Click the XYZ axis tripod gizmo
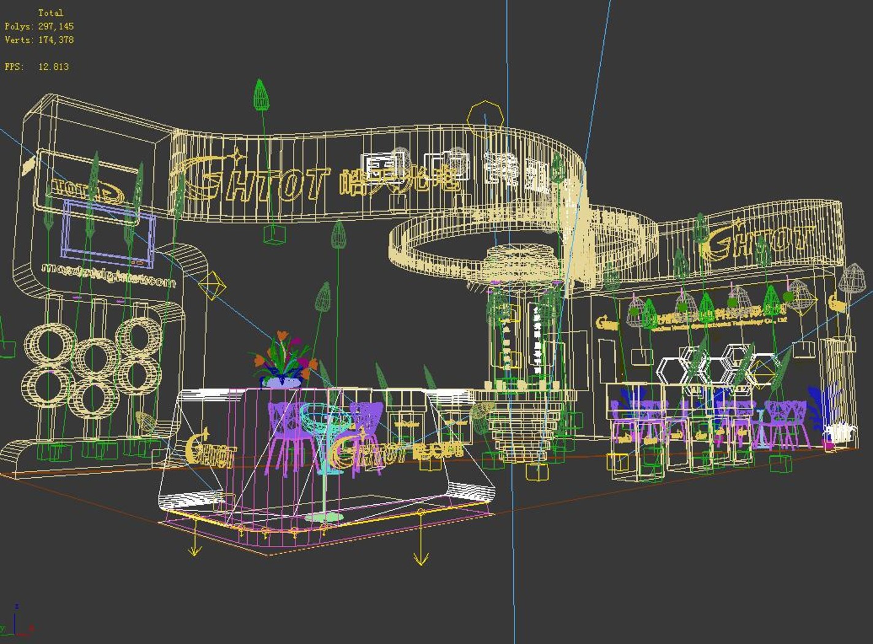The image size is (873, 644). click(x=17, y=619)
